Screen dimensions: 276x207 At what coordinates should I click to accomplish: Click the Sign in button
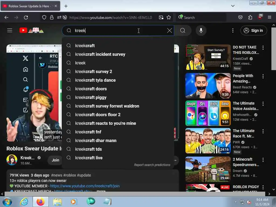(253, 31)
